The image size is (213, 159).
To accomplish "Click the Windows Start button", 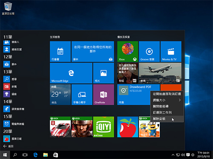I will (5, 155).
